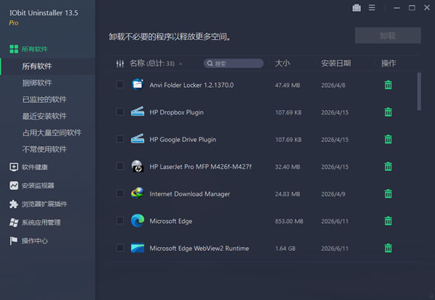This screenshot has height=300, width=435.
Task: Uninstall Anvi Folder Locker via trash icon
Action: pyautogui.click(x=388, y=85)
